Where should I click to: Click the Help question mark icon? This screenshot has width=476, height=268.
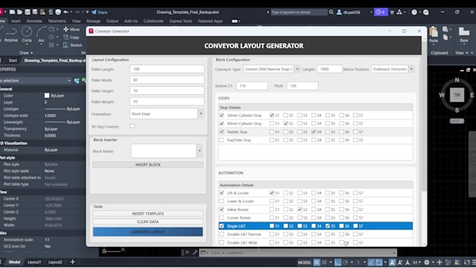pos(414,12)
